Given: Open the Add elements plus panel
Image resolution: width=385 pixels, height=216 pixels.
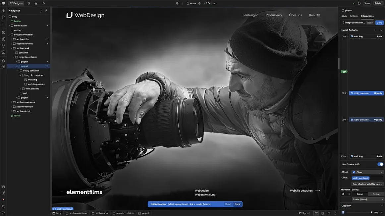Looking at the screenshot, I should click(x=3, y=11).
